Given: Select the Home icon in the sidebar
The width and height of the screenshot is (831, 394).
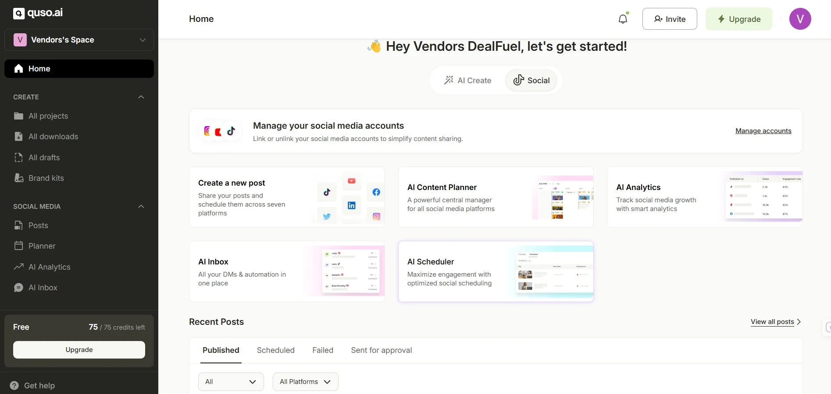Looking at the screenshot, I should pyautogui.click(x=18, y=69).
